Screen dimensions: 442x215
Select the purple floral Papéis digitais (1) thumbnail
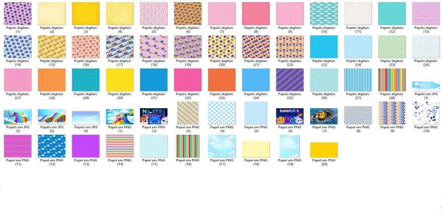[x=18, y=14]
